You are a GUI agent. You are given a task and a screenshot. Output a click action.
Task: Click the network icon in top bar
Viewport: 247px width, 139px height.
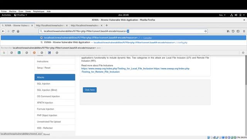pos(232,15)
